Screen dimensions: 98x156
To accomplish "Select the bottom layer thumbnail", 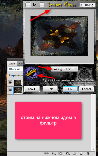I will click(x=18, y=90).
